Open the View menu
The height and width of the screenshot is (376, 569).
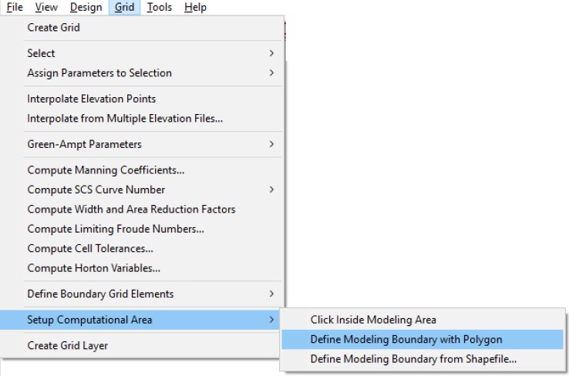pyautogui.click(x=46, y=7)
